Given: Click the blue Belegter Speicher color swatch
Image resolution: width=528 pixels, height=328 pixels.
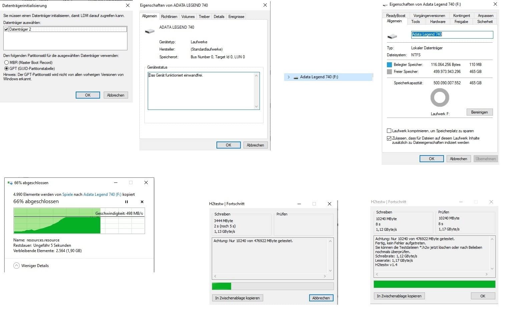Looking at the screenshot, I should pos(389,65).
